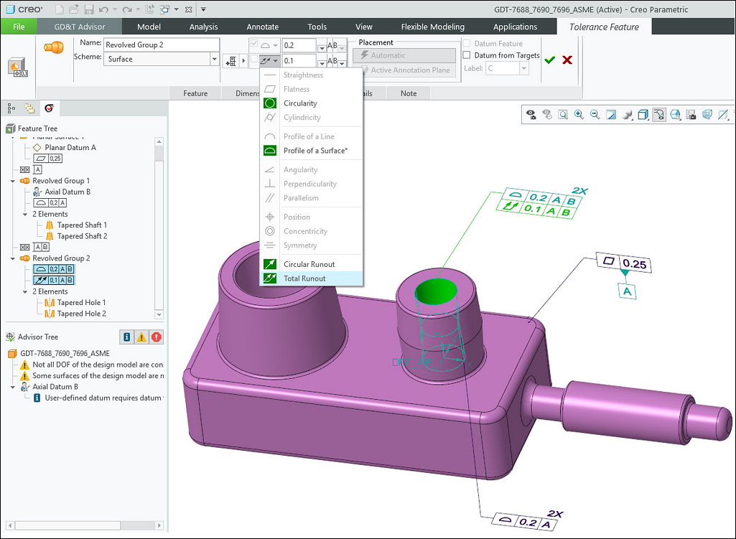The height and width of the screenshot is (539, 736).
Task: Toggle the highlighted view-follow icon in graphics toolbar
Action: (x=659, y=114)
